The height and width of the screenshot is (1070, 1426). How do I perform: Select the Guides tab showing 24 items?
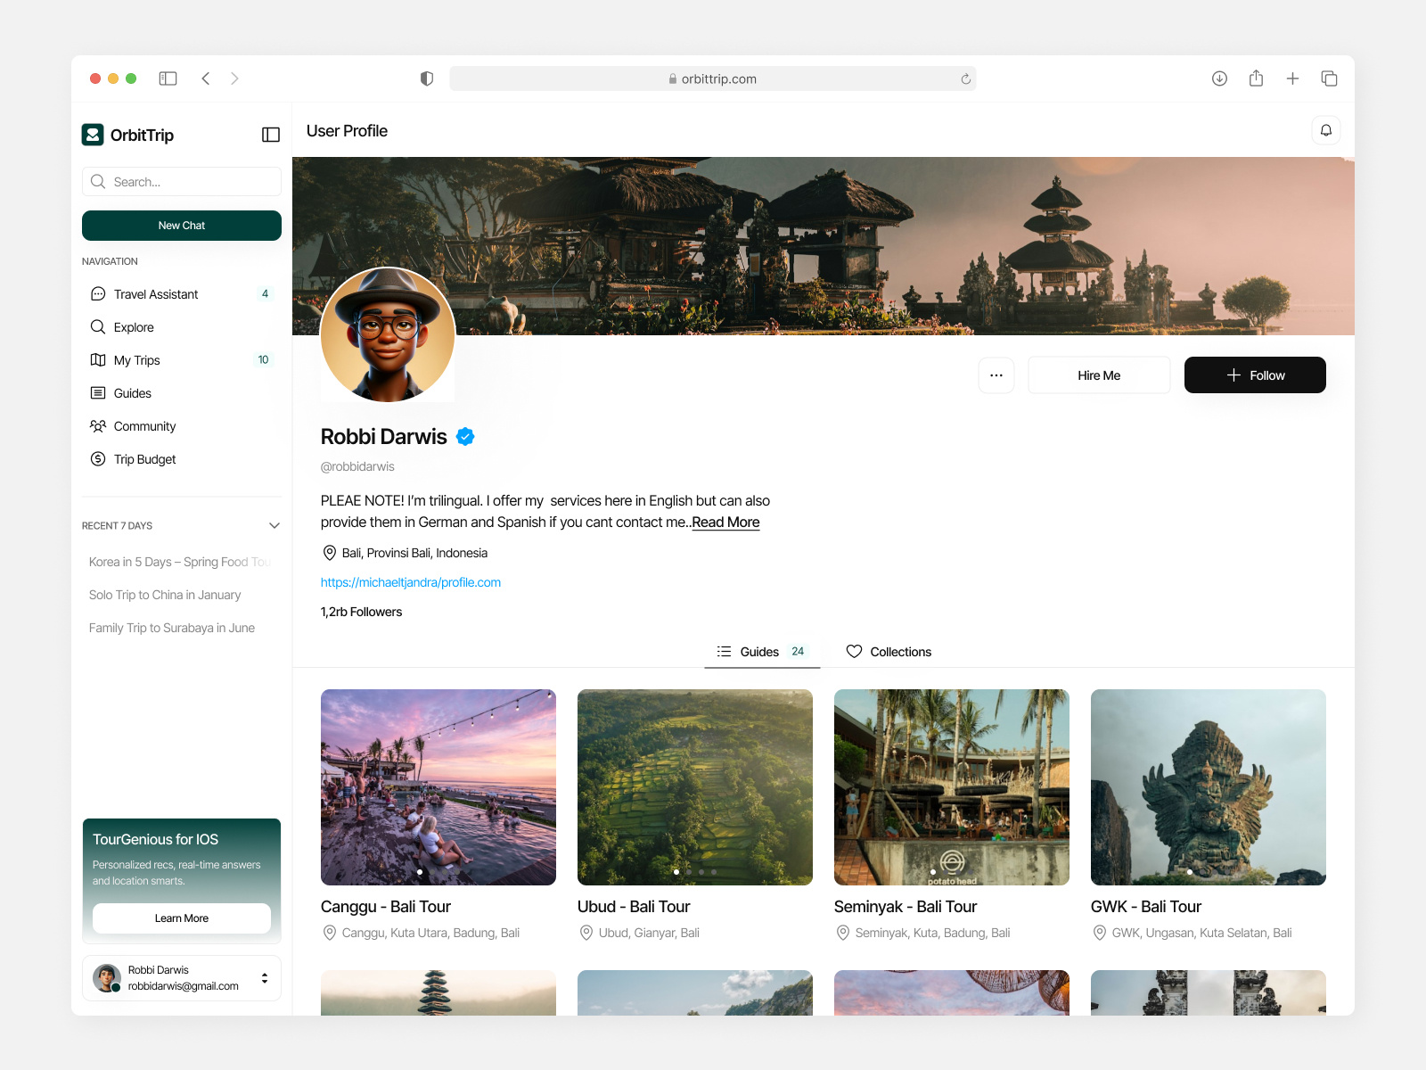tap(761, 652)
